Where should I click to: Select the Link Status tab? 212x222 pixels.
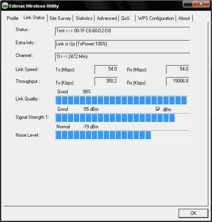click(34, 18)
